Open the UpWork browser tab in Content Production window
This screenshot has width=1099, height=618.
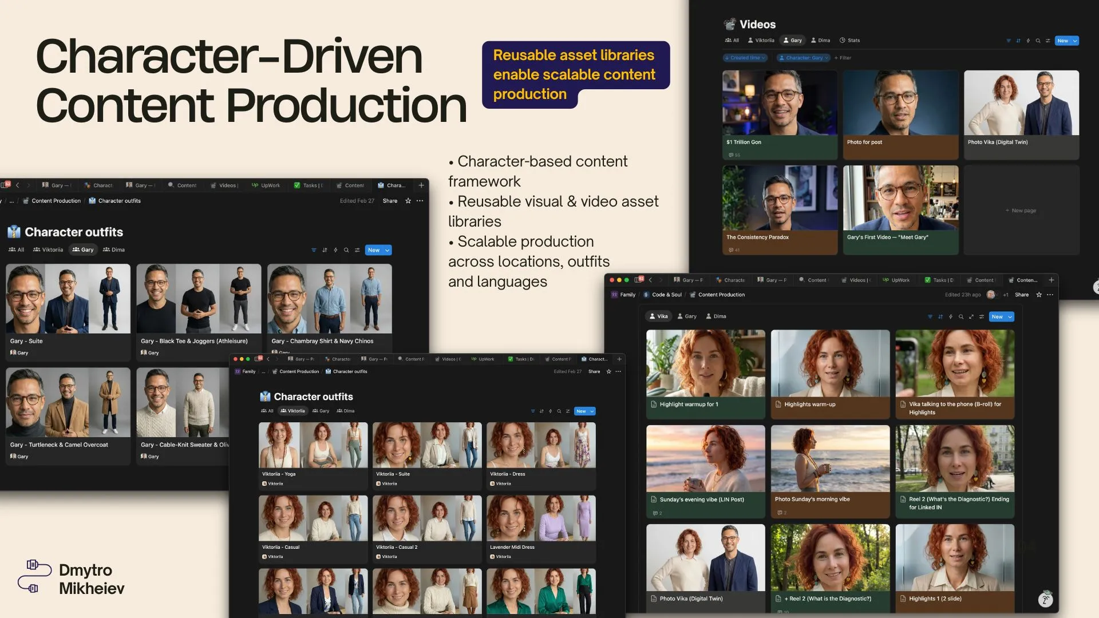tap(896, 280)
